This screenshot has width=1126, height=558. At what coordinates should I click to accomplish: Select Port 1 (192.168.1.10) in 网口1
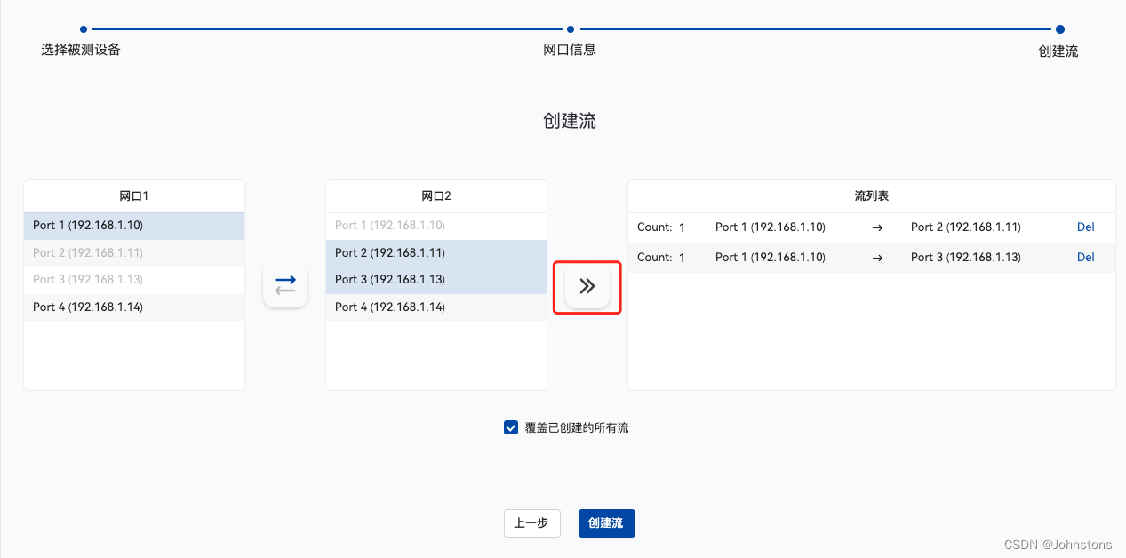coord(133,226)
